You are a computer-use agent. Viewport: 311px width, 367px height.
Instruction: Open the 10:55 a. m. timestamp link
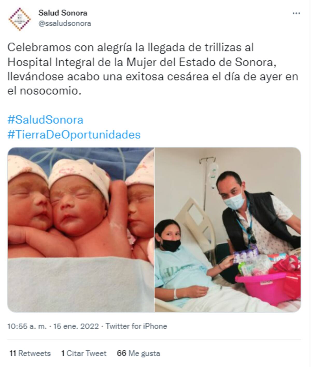[27, 326]
